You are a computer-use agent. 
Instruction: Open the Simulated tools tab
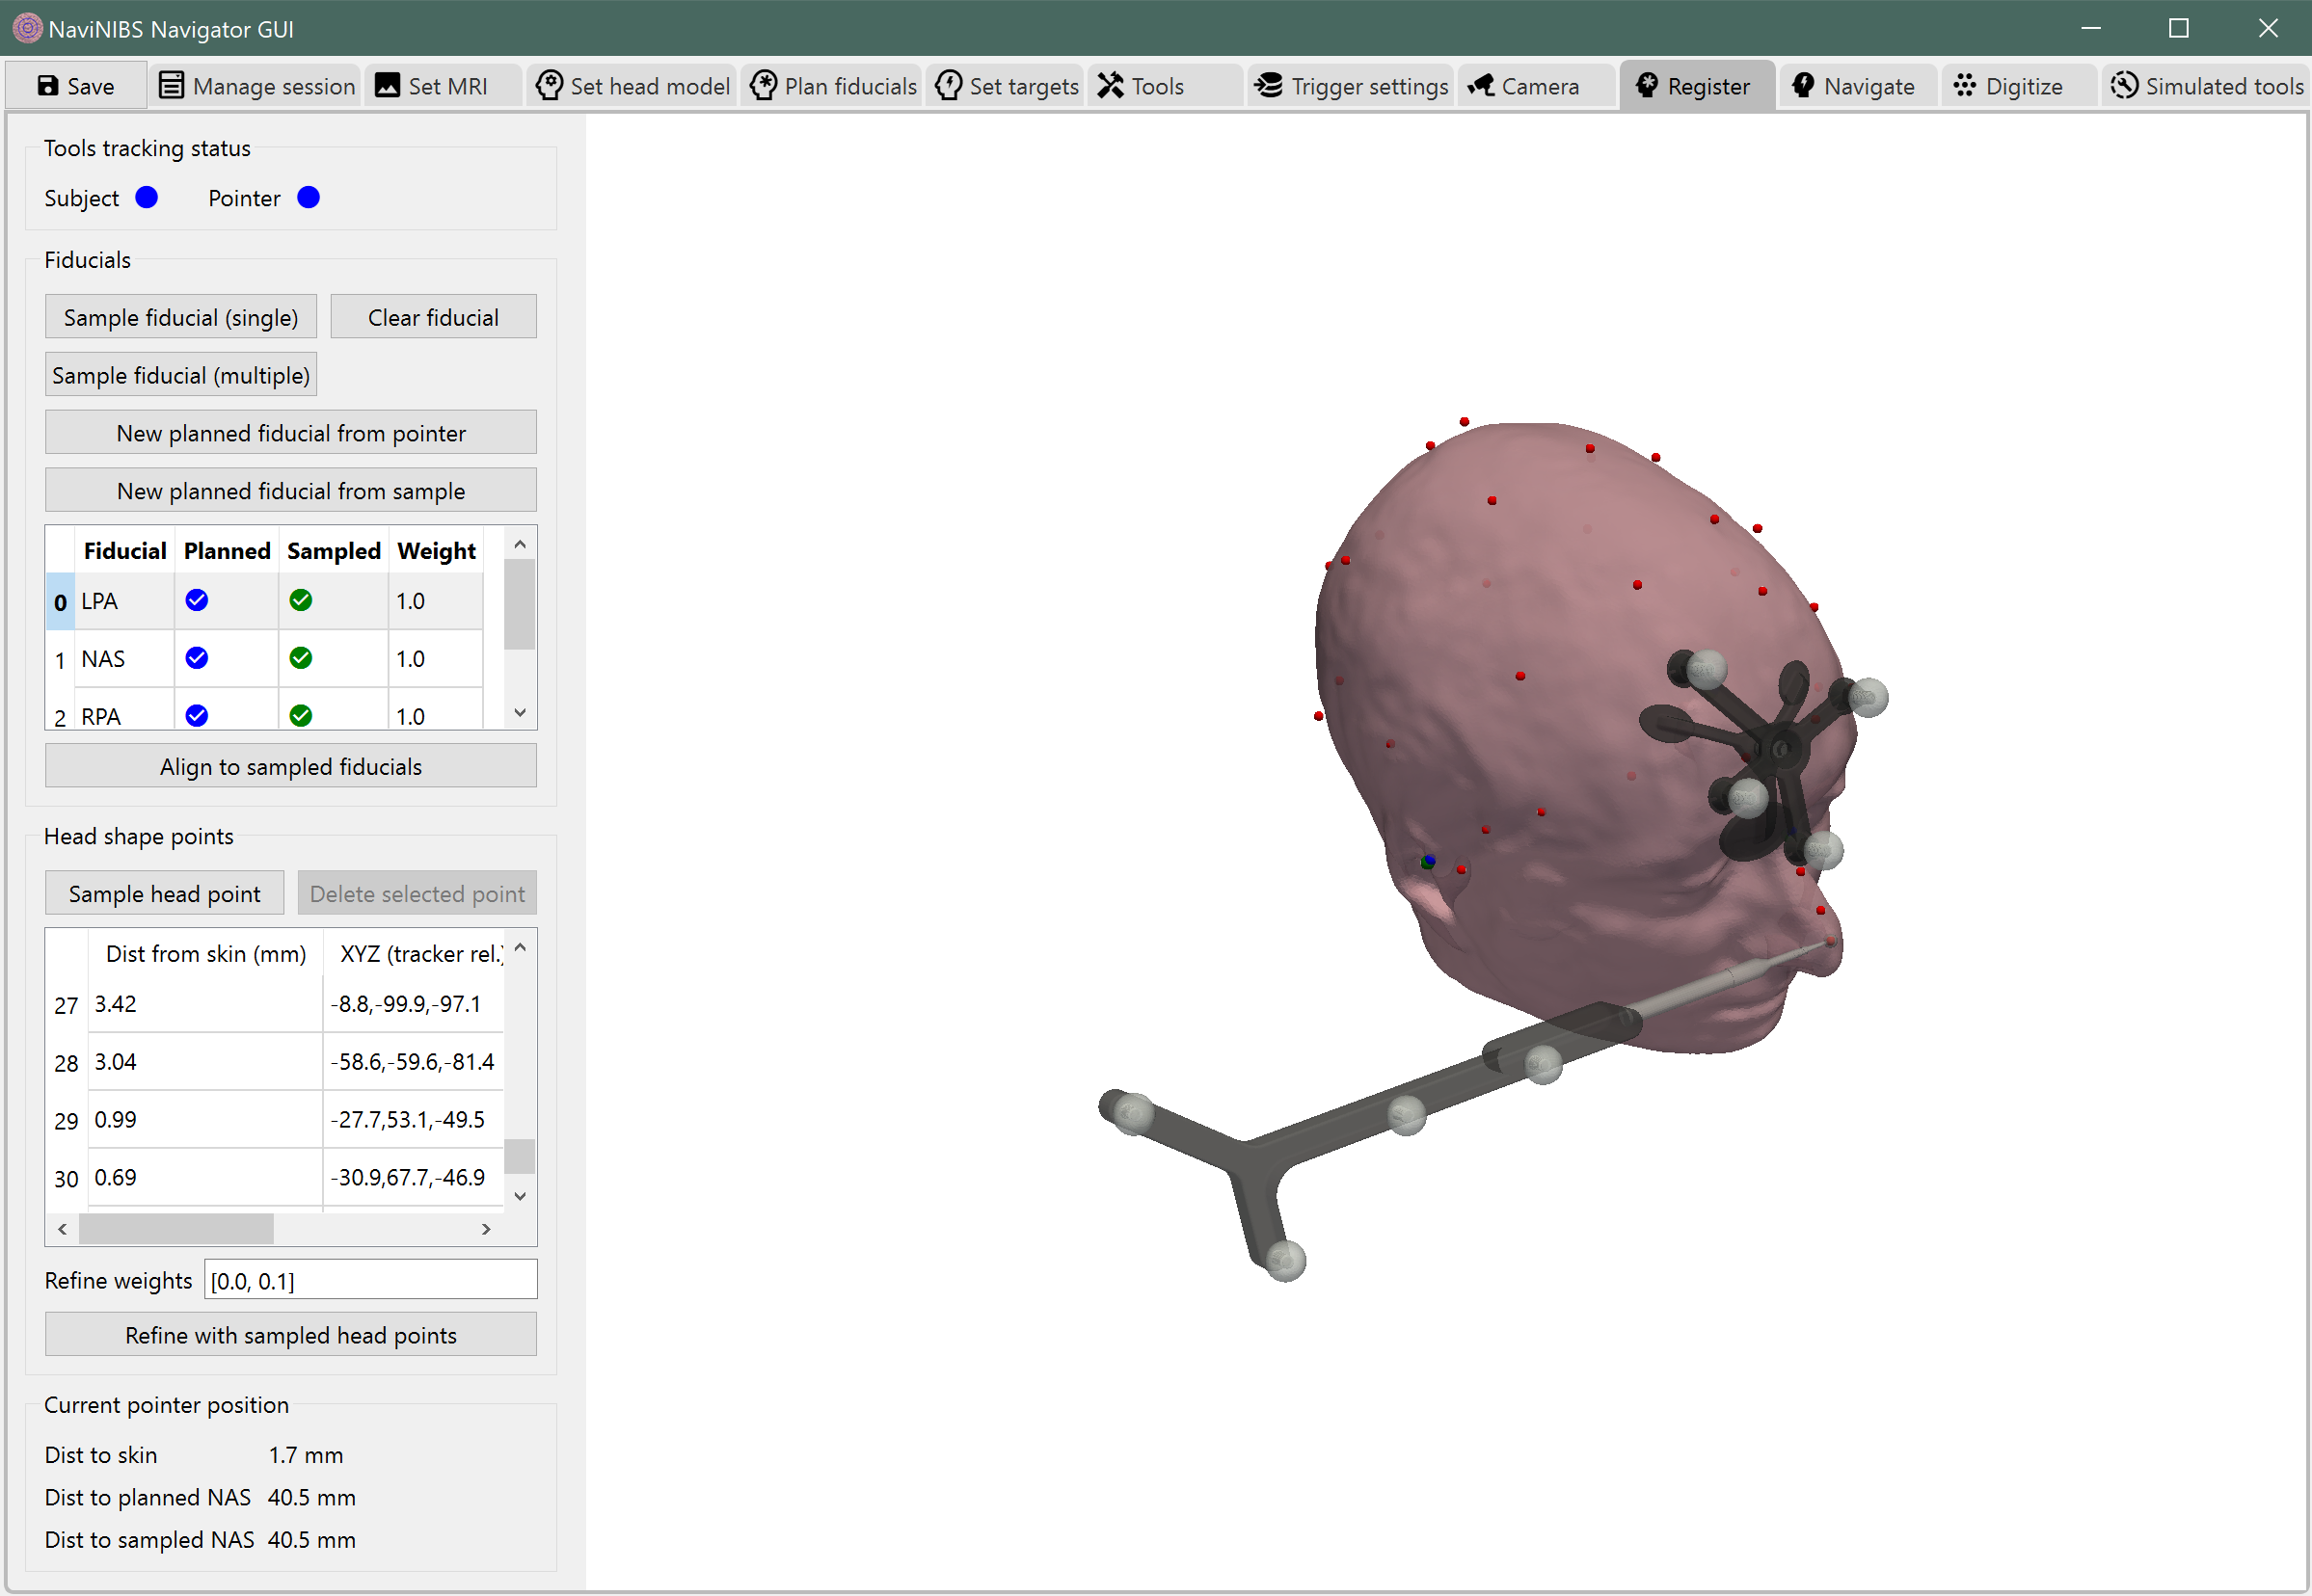tap(2205, 86)
